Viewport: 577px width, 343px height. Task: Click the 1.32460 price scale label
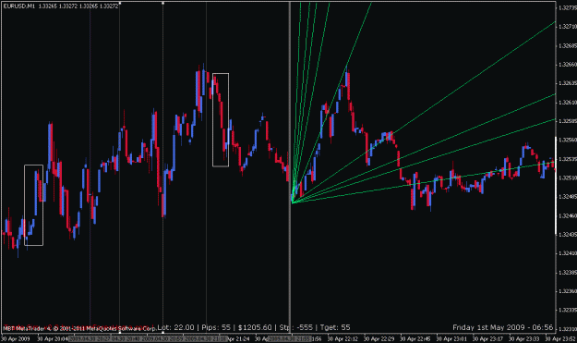(x=567, y=215)
